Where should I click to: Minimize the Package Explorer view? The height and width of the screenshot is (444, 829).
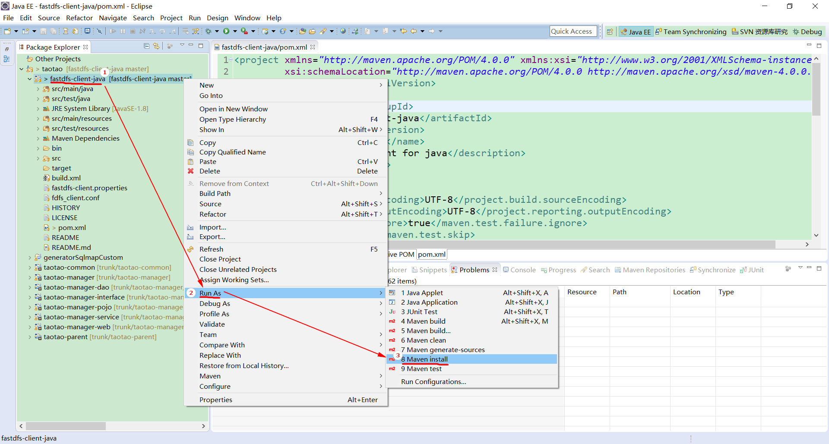[191, 45]
